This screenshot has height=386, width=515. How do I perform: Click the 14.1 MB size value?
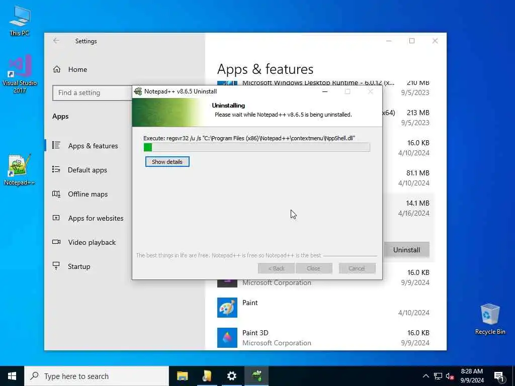pos(417,203)
